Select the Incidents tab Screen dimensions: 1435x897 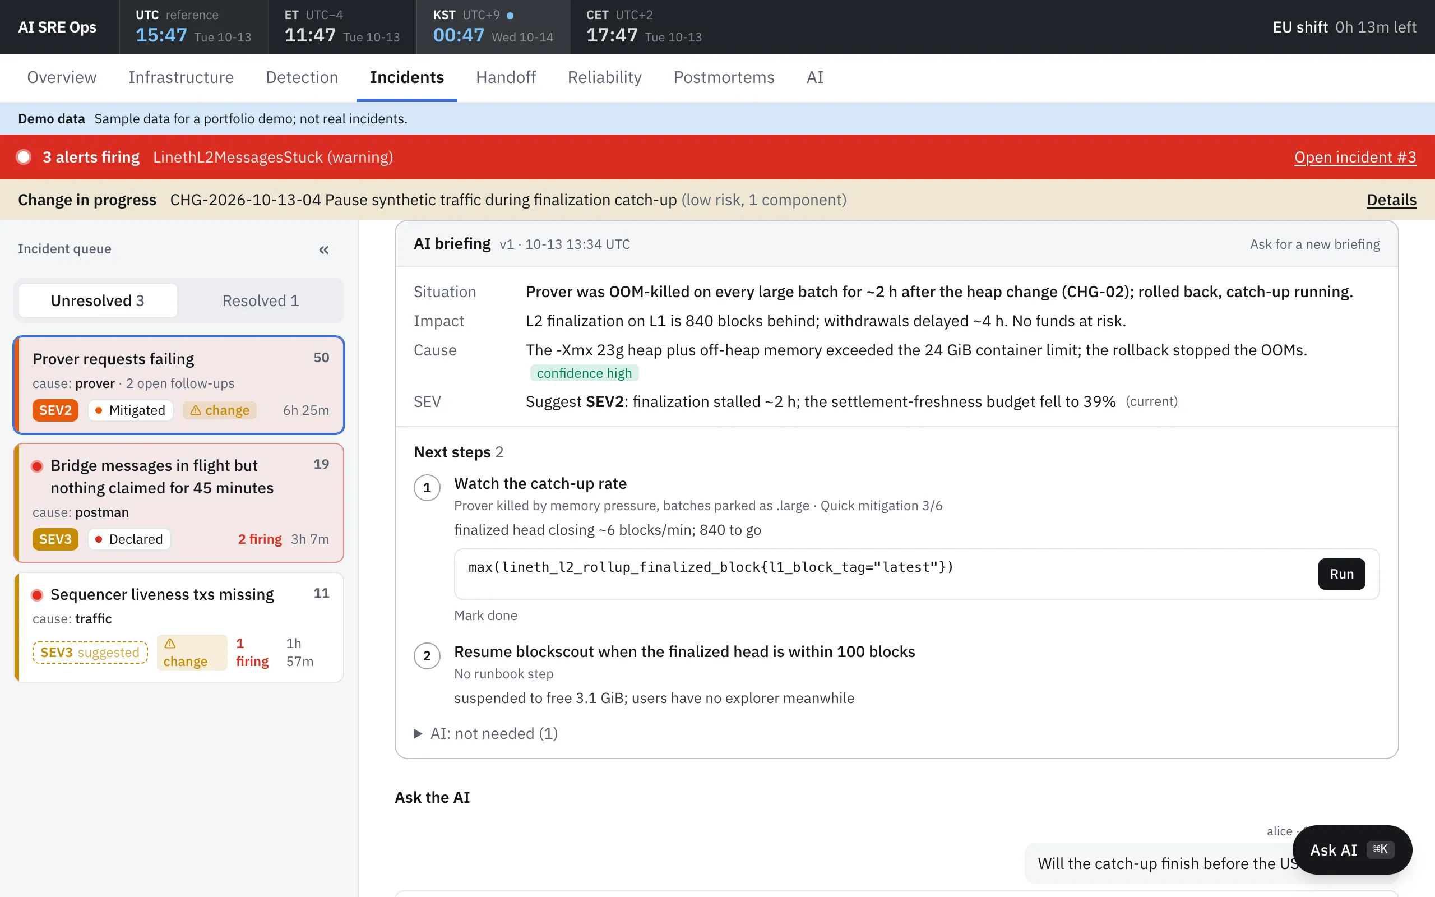407,77
